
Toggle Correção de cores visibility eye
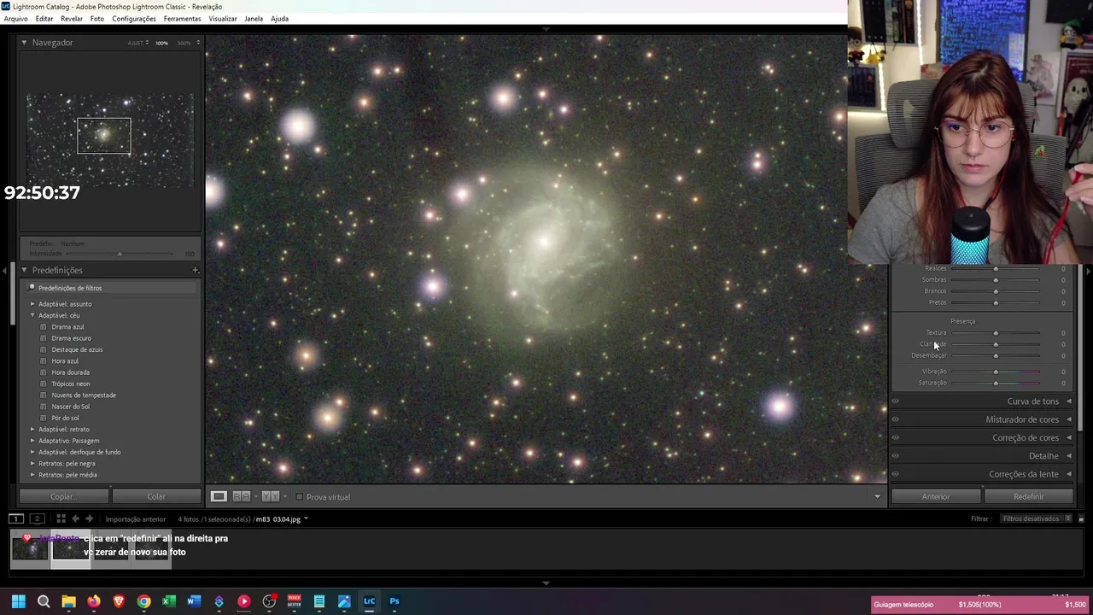pos(896,437)
